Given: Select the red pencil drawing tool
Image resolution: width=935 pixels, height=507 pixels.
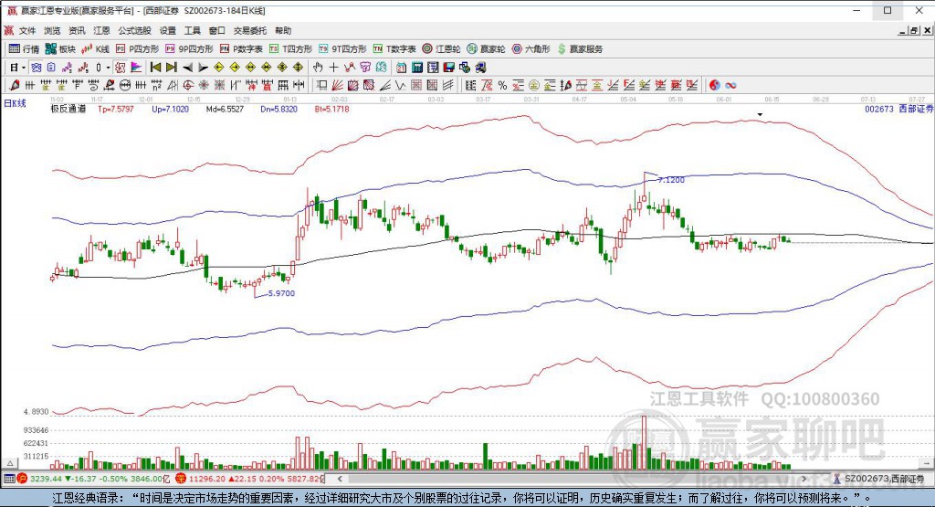Looking at the screenshot, I should point(15,85).
